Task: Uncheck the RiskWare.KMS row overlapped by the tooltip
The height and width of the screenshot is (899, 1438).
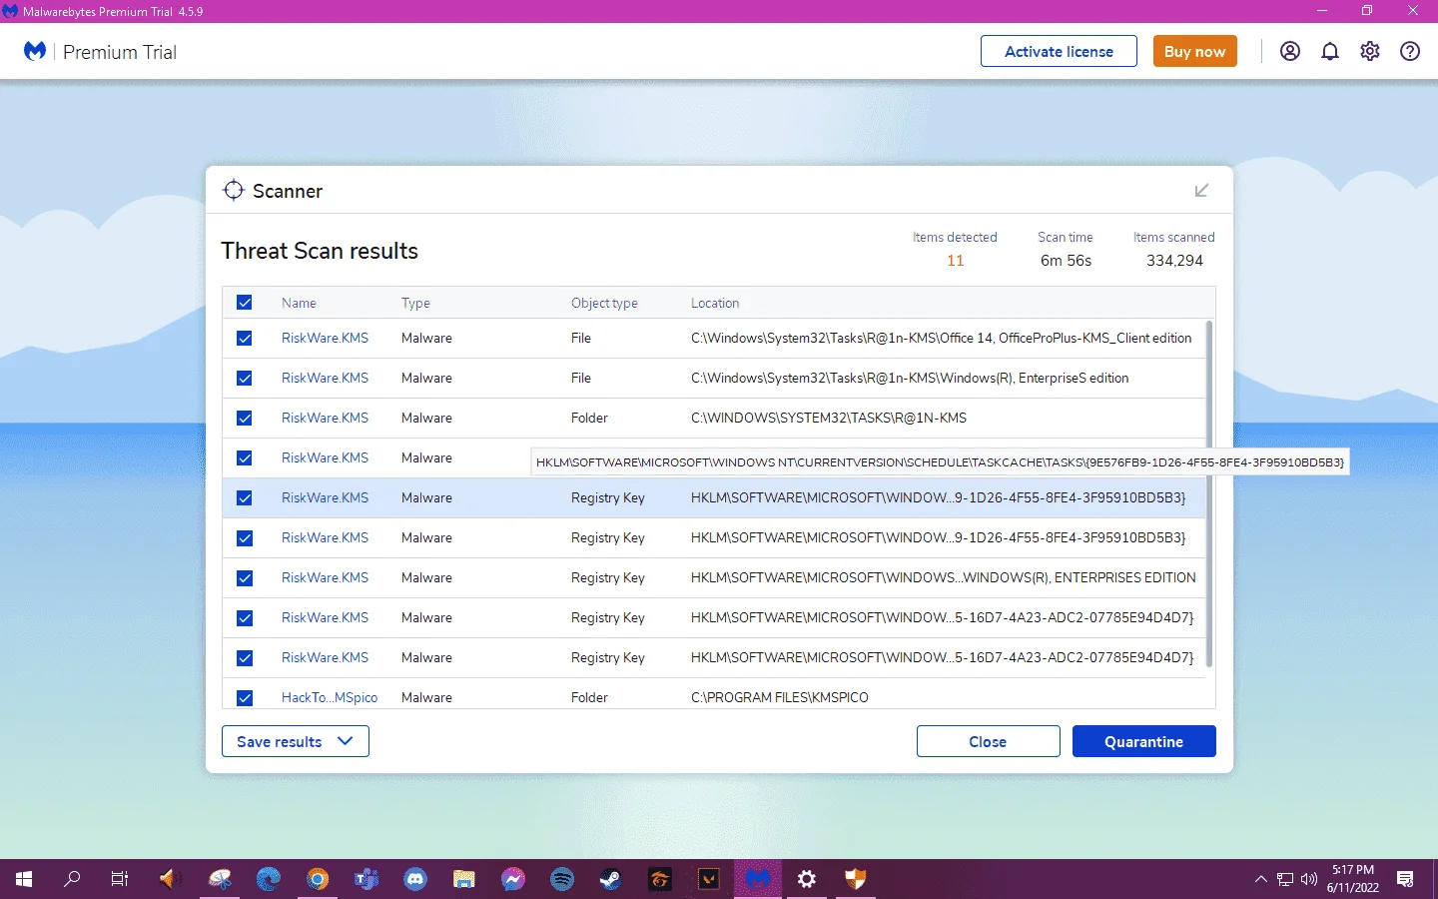Action: [245, 458]
